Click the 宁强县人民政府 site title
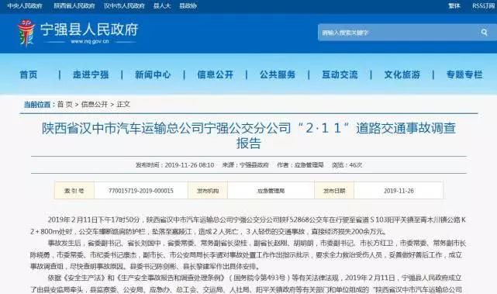Viewport: 497px width, 294px height. click(x=89, y=29)
